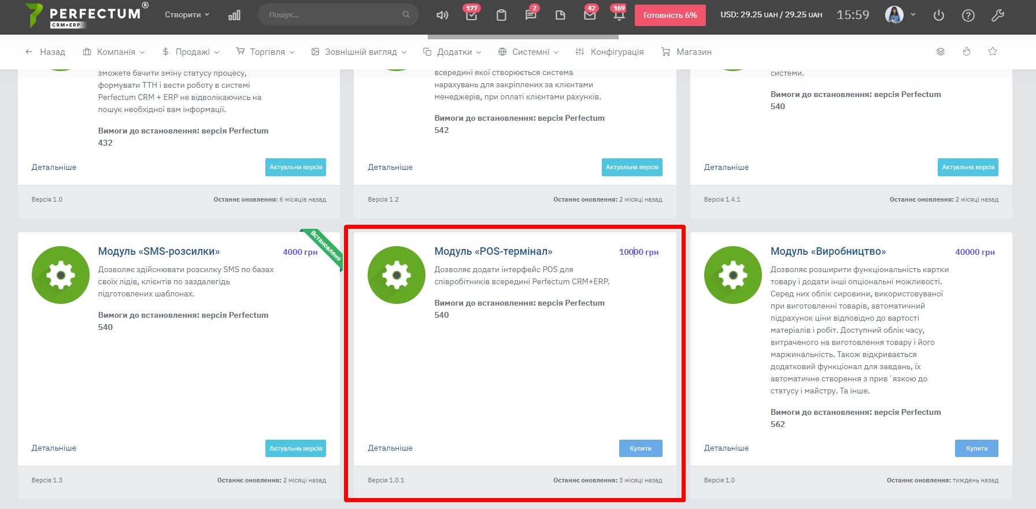
Task: Open Модуль «POS-термінал» title
Action: point(493,251)
